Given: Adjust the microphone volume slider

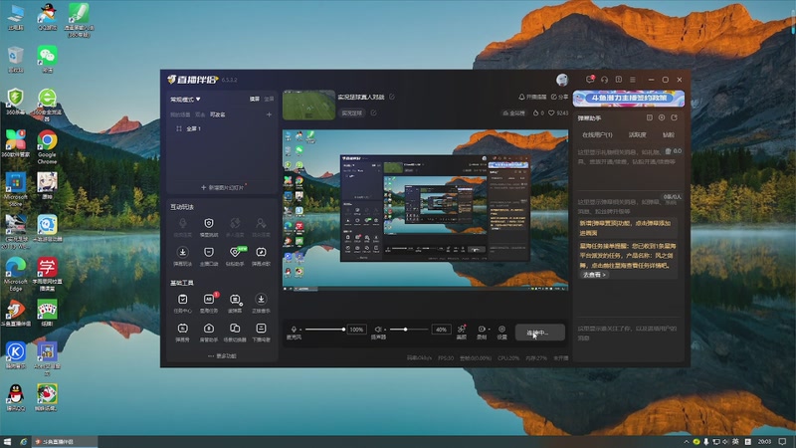Looking at the screenshot, I should [325, 330].
